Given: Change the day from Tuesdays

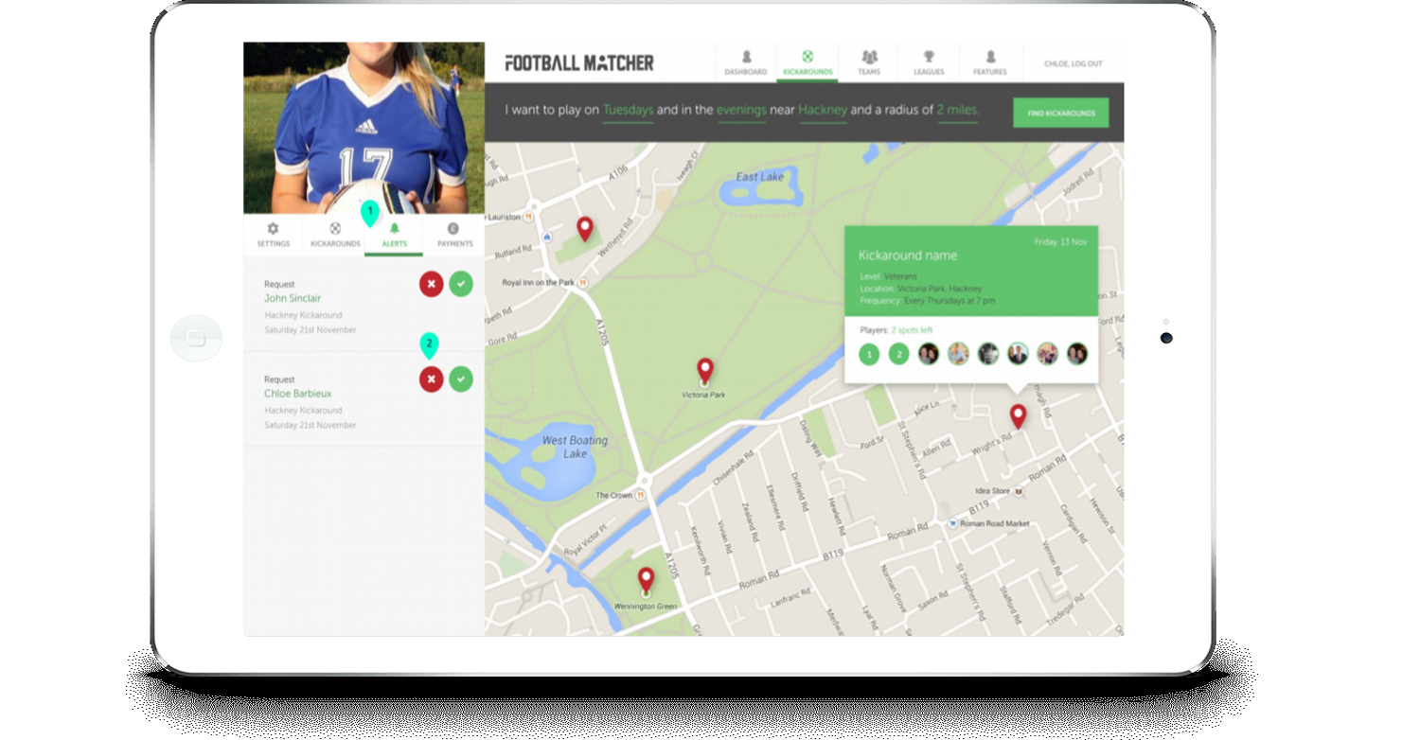Looking at the screenshot, I should click(x=628, y=111).
